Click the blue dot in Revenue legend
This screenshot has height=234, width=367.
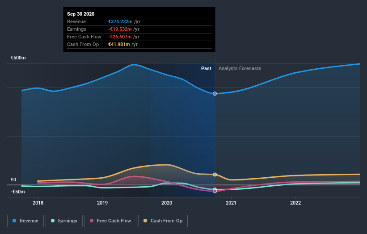tap(14, 221)
